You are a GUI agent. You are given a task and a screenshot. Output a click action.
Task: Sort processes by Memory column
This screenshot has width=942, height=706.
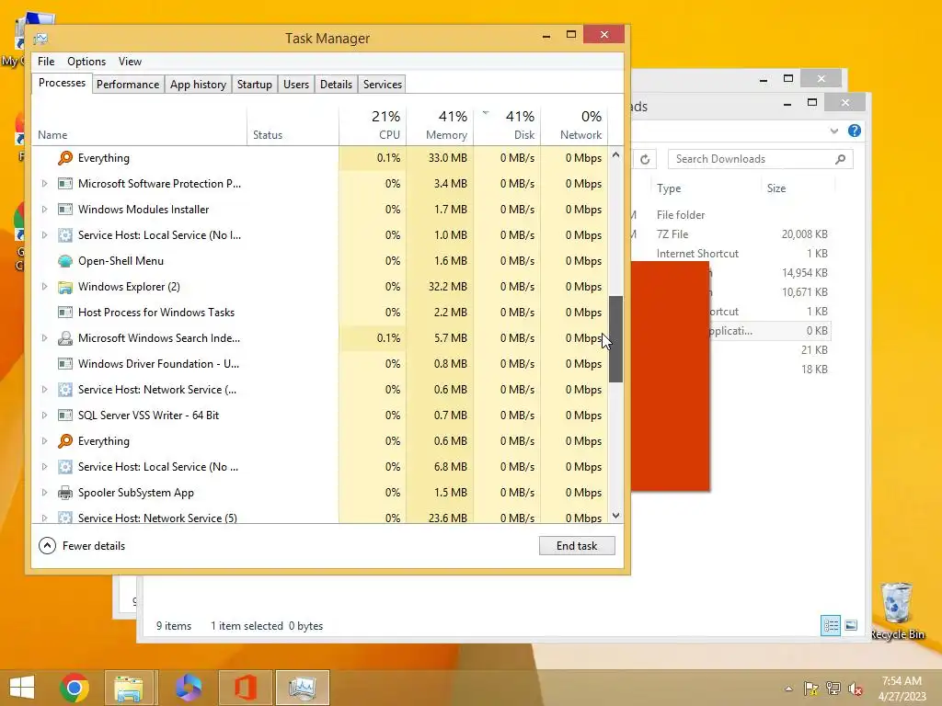440,125
